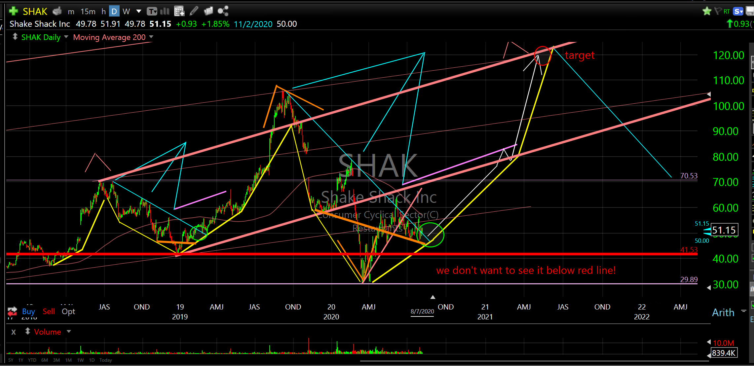Image resolution: width=754 pixels, height=366 pixels.
Task: Select the pencil drawing tool icon
Action: point(194,11)
